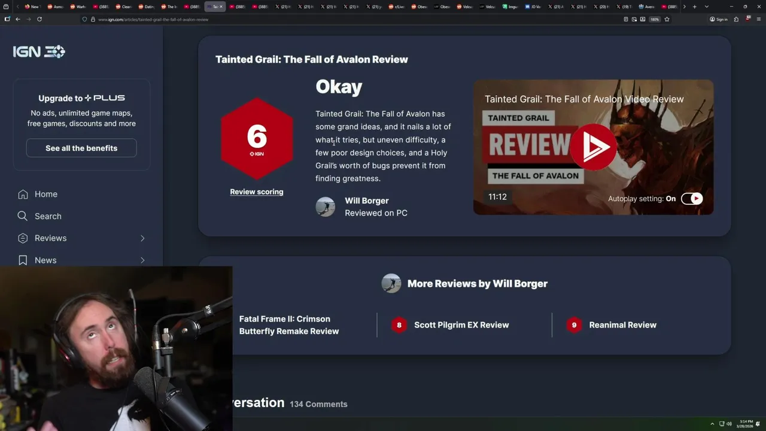The image size is (766, 431).
Task: Click the score 9 badge for Reanimal
Action: 574,325
